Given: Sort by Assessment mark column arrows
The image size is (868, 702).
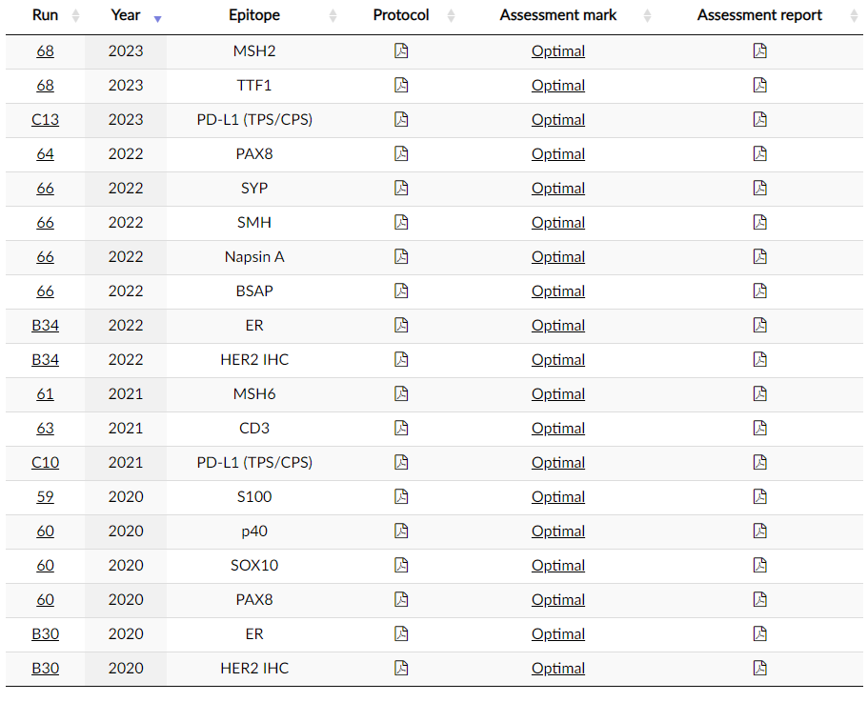Looking at the screenshot, I should [x=647, y=16].
